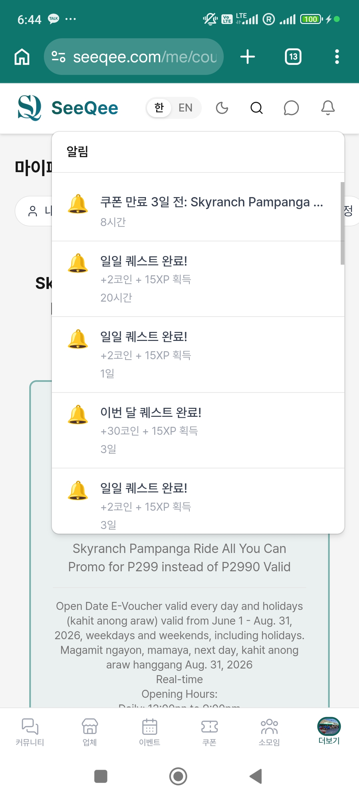Select the 쿠폰 ticket tab

209,731
